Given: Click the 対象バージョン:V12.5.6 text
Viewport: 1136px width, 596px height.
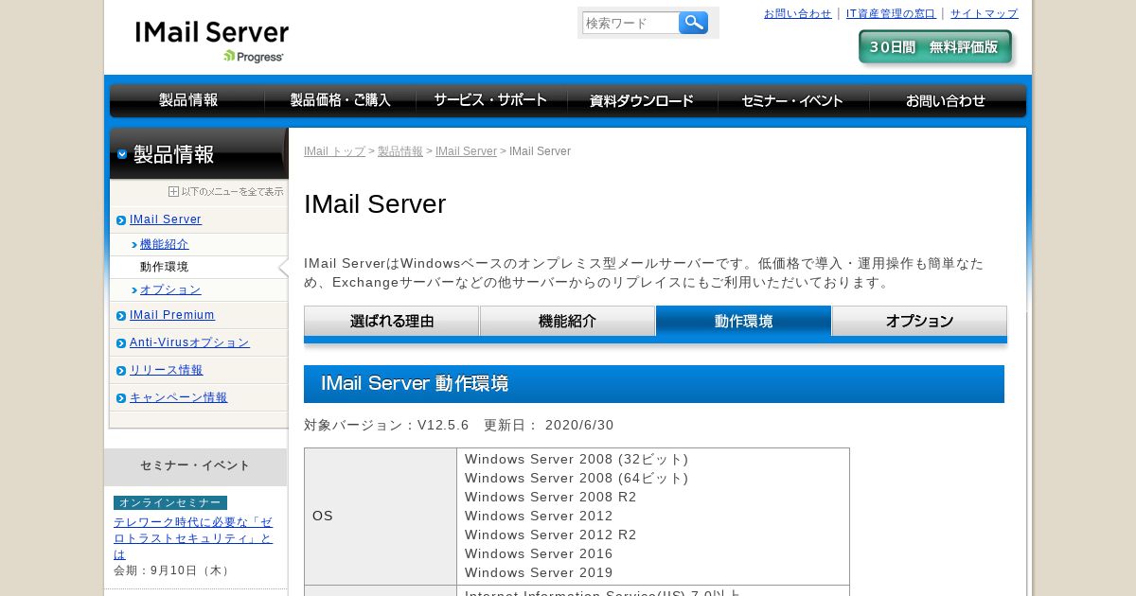Looking at the screenshot, I should (x=386, y=425).
